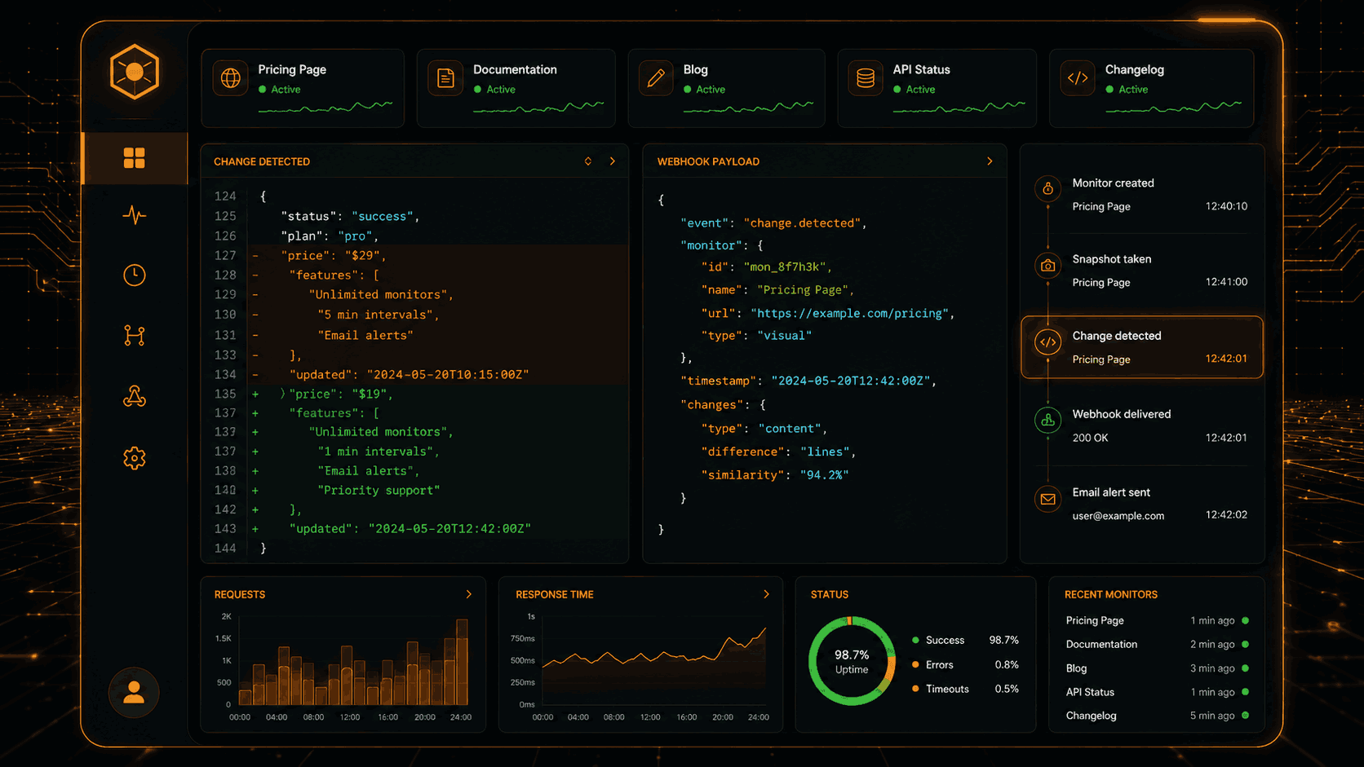This screenshot has height=767, width=1364.
Task: Open API Status in Recent Monitors
Action: (1157, 692)
